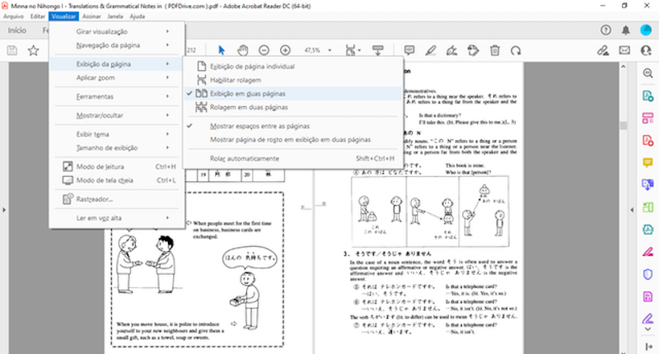
Task: Open the zoom percentage dropdown arrow
Action: [x=330, y=50]
